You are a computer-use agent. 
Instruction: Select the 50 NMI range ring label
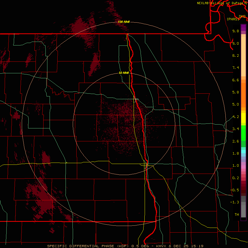pyautogui.click(x=124, y=73)
